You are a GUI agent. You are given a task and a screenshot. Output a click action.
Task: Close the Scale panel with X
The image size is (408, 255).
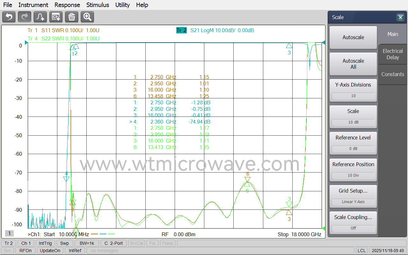click(x=400, y=17)
